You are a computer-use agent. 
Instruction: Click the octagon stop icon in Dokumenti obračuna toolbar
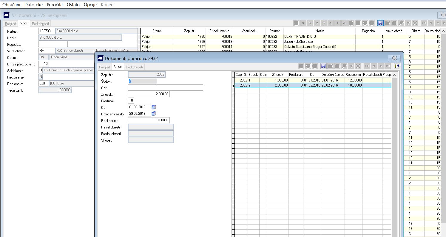pyautogui.click(x=315, y=66)
